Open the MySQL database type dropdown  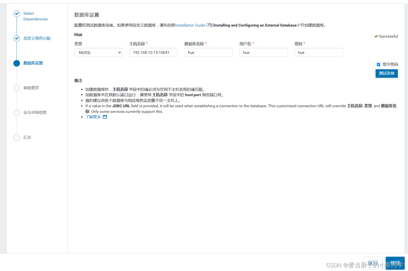tap(98, 53)
